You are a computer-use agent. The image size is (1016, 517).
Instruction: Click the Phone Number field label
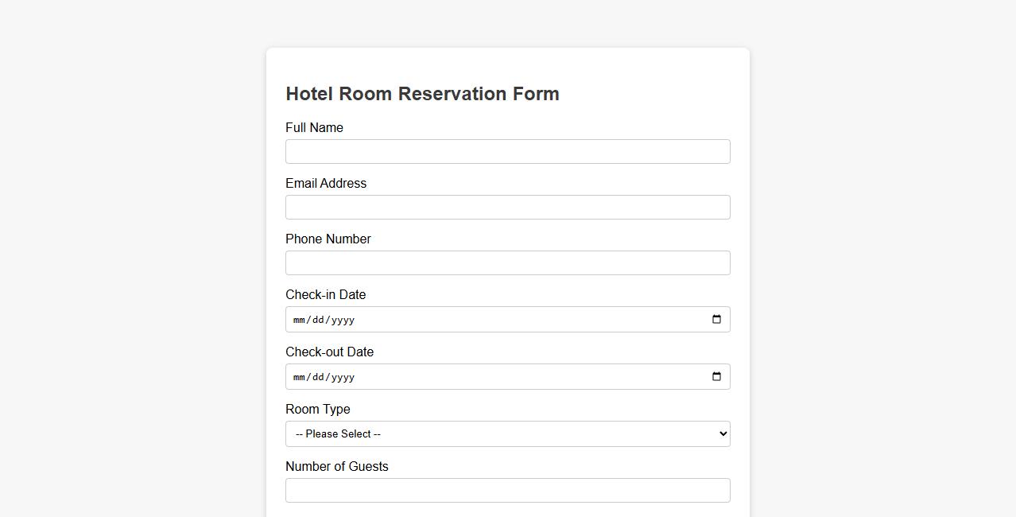328,239
